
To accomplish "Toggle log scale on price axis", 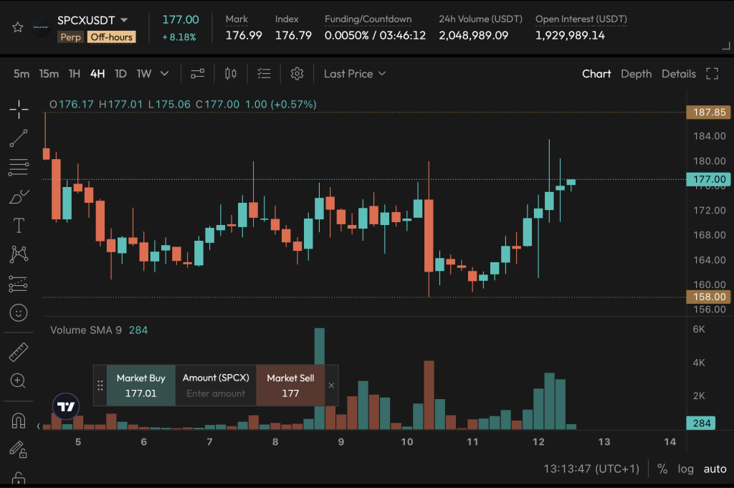I will [685, 469].
